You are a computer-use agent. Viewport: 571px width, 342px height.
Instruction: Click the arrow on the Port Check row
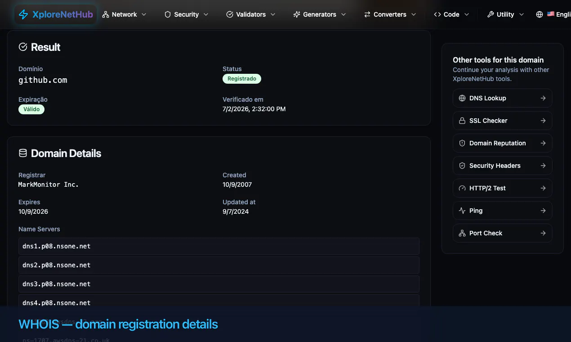[543, 233]
